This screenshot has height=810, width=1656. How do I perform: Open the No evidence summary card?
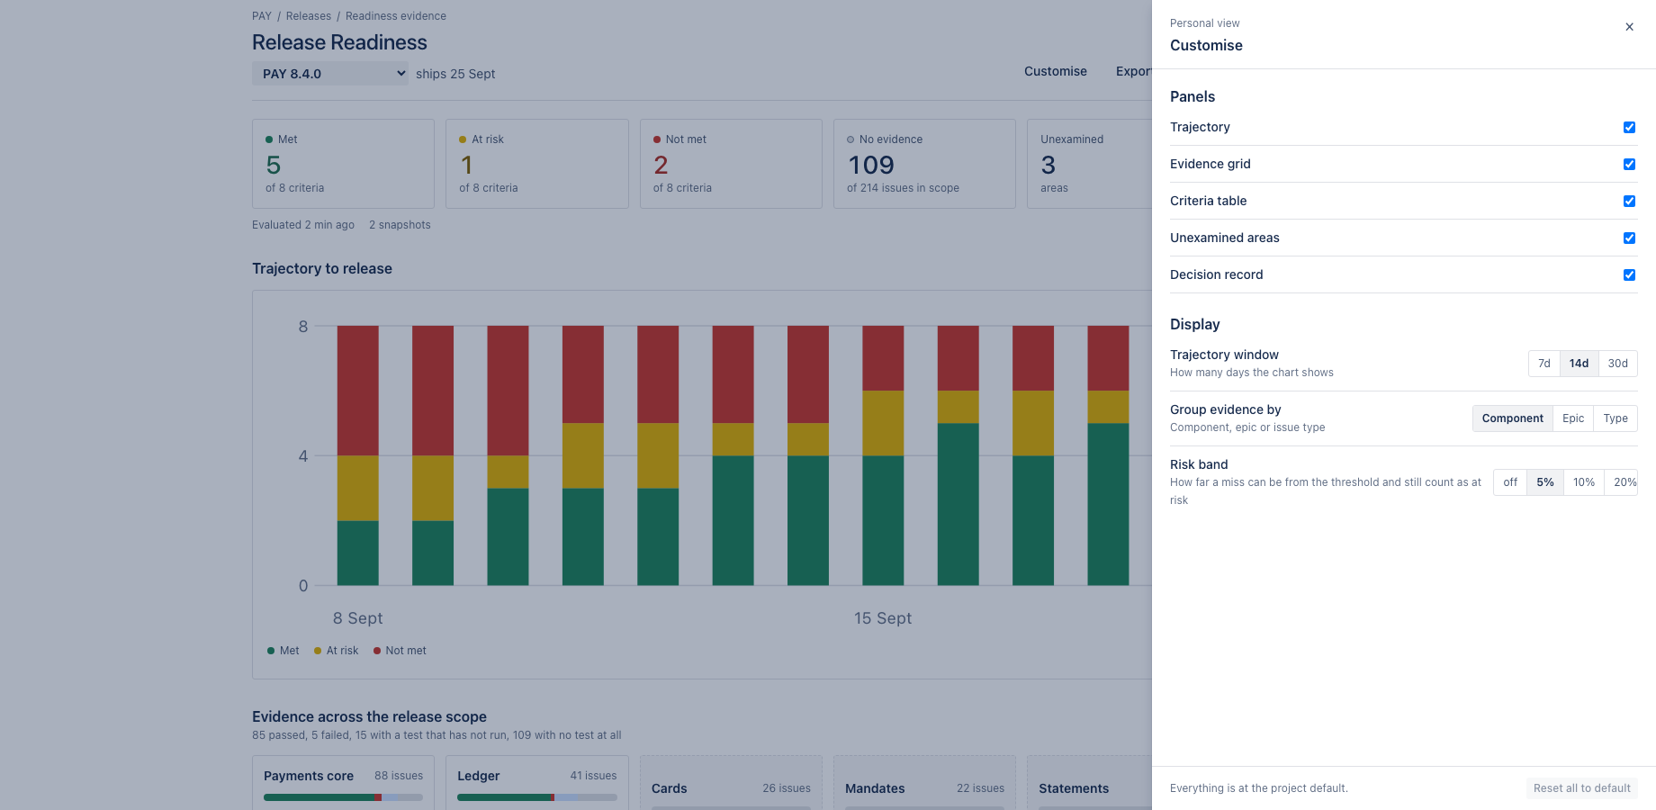(924, 164)
